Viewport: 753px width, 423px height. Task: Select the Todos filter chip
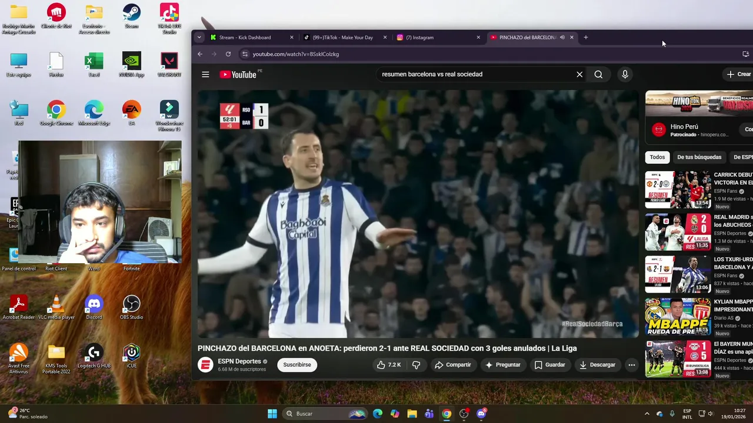(x=657, y=157)
